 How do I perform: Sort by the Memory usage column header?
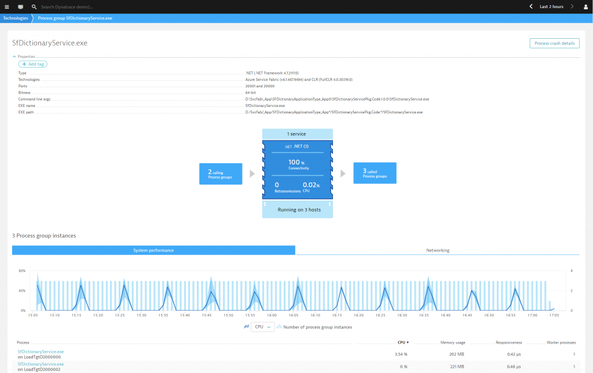click(453, 342)
